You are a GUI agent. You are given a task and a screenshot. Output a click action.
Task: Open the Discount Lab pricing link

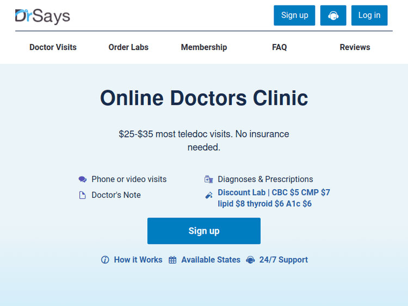coord(274,198)
